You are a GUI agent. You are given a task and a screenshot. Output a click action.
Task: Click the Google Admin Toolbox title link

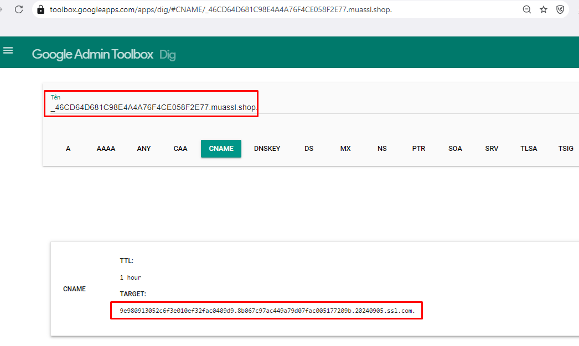click(x=92, y=54)
